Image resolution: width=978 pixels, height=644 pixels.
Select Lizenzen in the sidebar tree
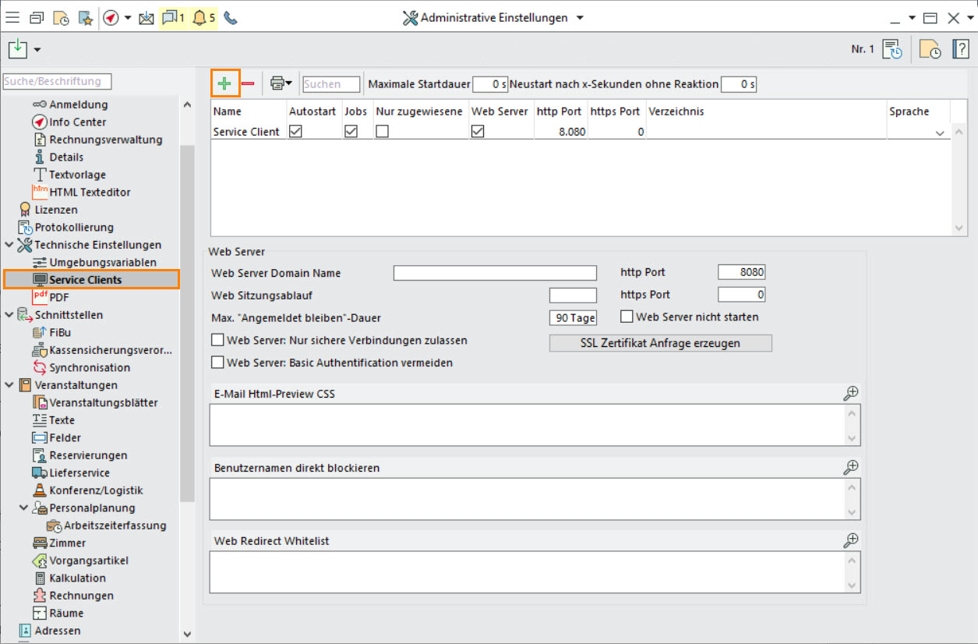click(55, 210)
